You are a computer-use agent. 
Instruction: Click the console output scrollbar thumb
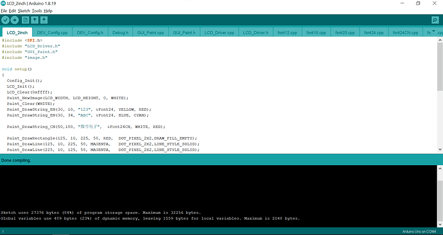tap(440, 201)
